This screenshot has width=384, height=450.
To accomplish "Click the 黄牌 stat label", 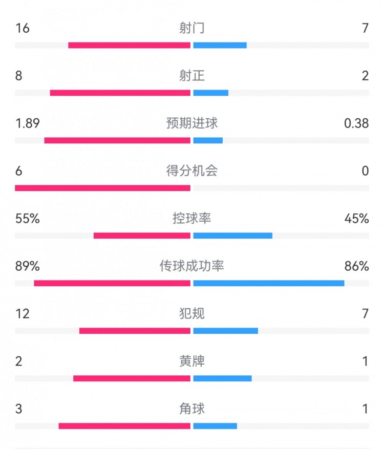I will [x=192, y=361].
